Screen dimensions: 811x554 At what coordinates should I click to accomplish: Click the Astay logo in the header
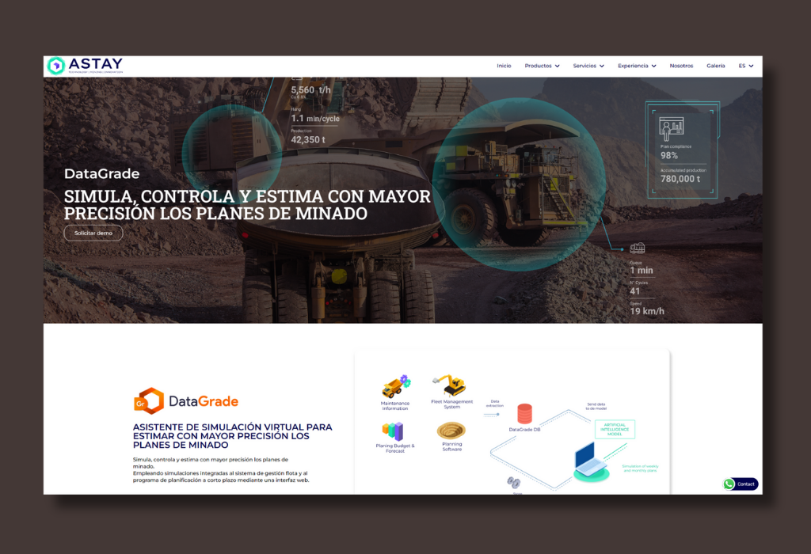[x=86, y=65]
